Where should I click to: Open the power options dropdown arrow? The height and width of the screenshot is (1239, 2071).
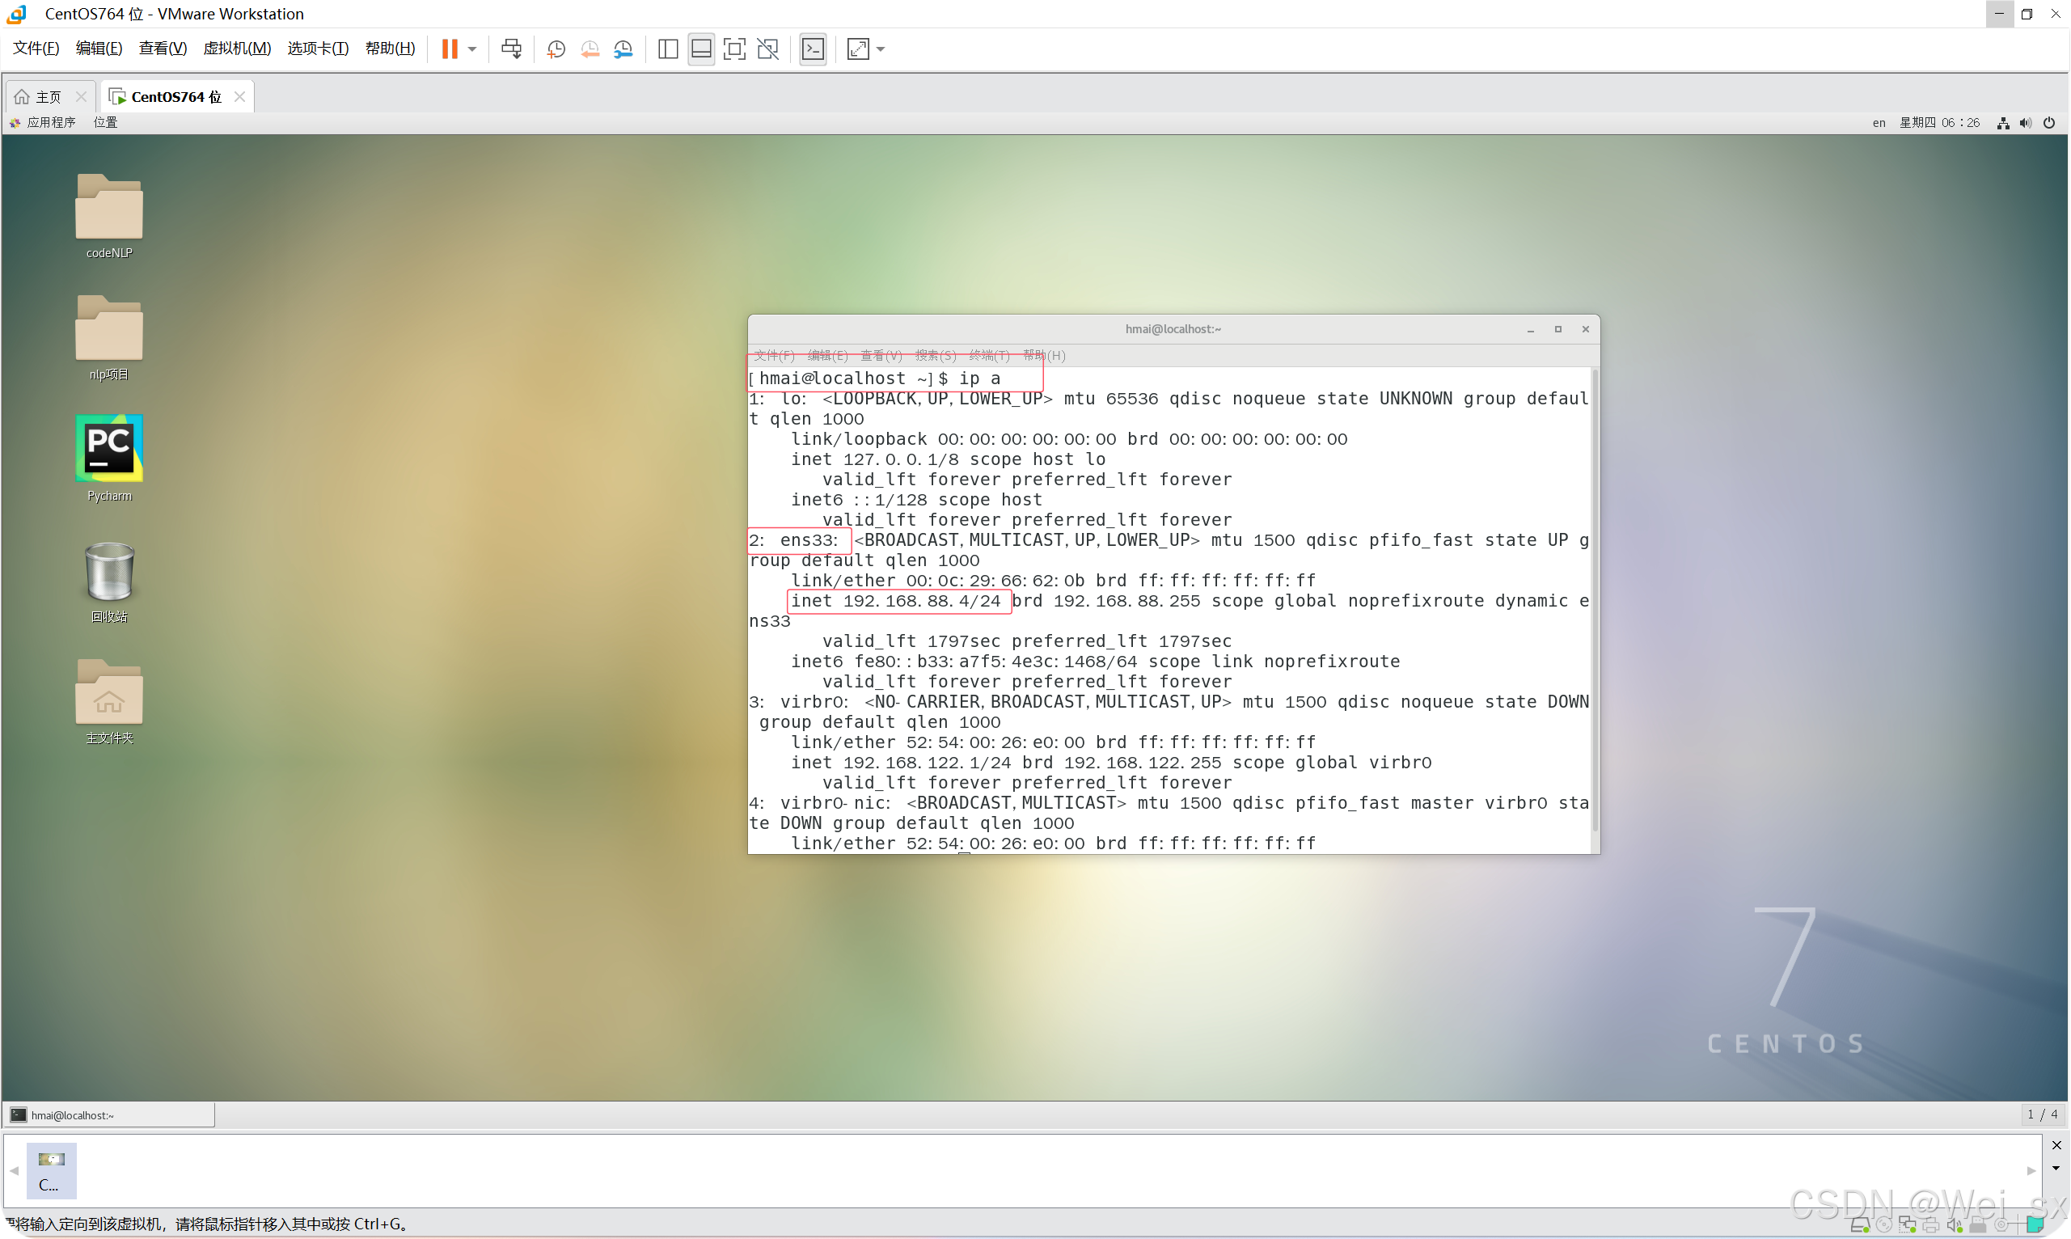click(472, 49)
